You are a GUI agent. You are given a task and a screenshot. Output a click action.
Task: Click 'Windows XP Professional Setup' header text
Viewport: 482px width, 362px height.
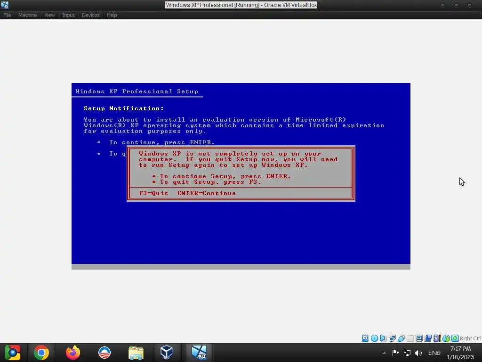137,91
